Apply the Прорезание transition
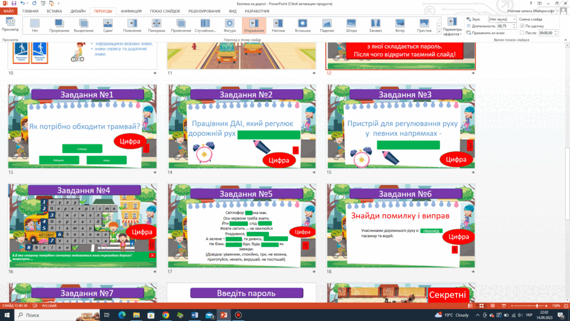Image resolution: width=570 pixels, height=321 pixels. click(x=59, y=25)
